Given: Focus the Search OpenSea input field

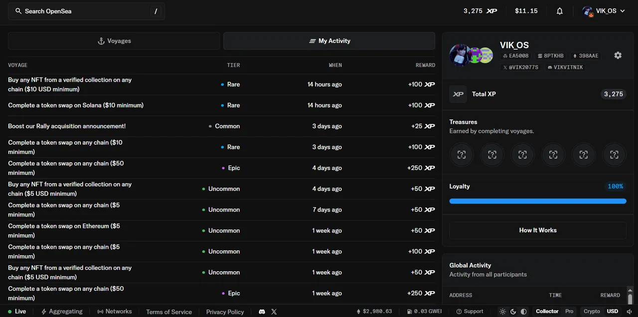Looking at the screenshot, I should [x=86, y=11].
